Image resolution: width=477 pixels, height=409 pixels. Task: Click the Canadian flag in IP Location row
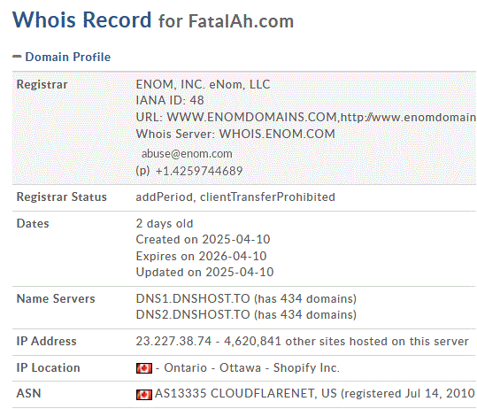click(144, 368)
